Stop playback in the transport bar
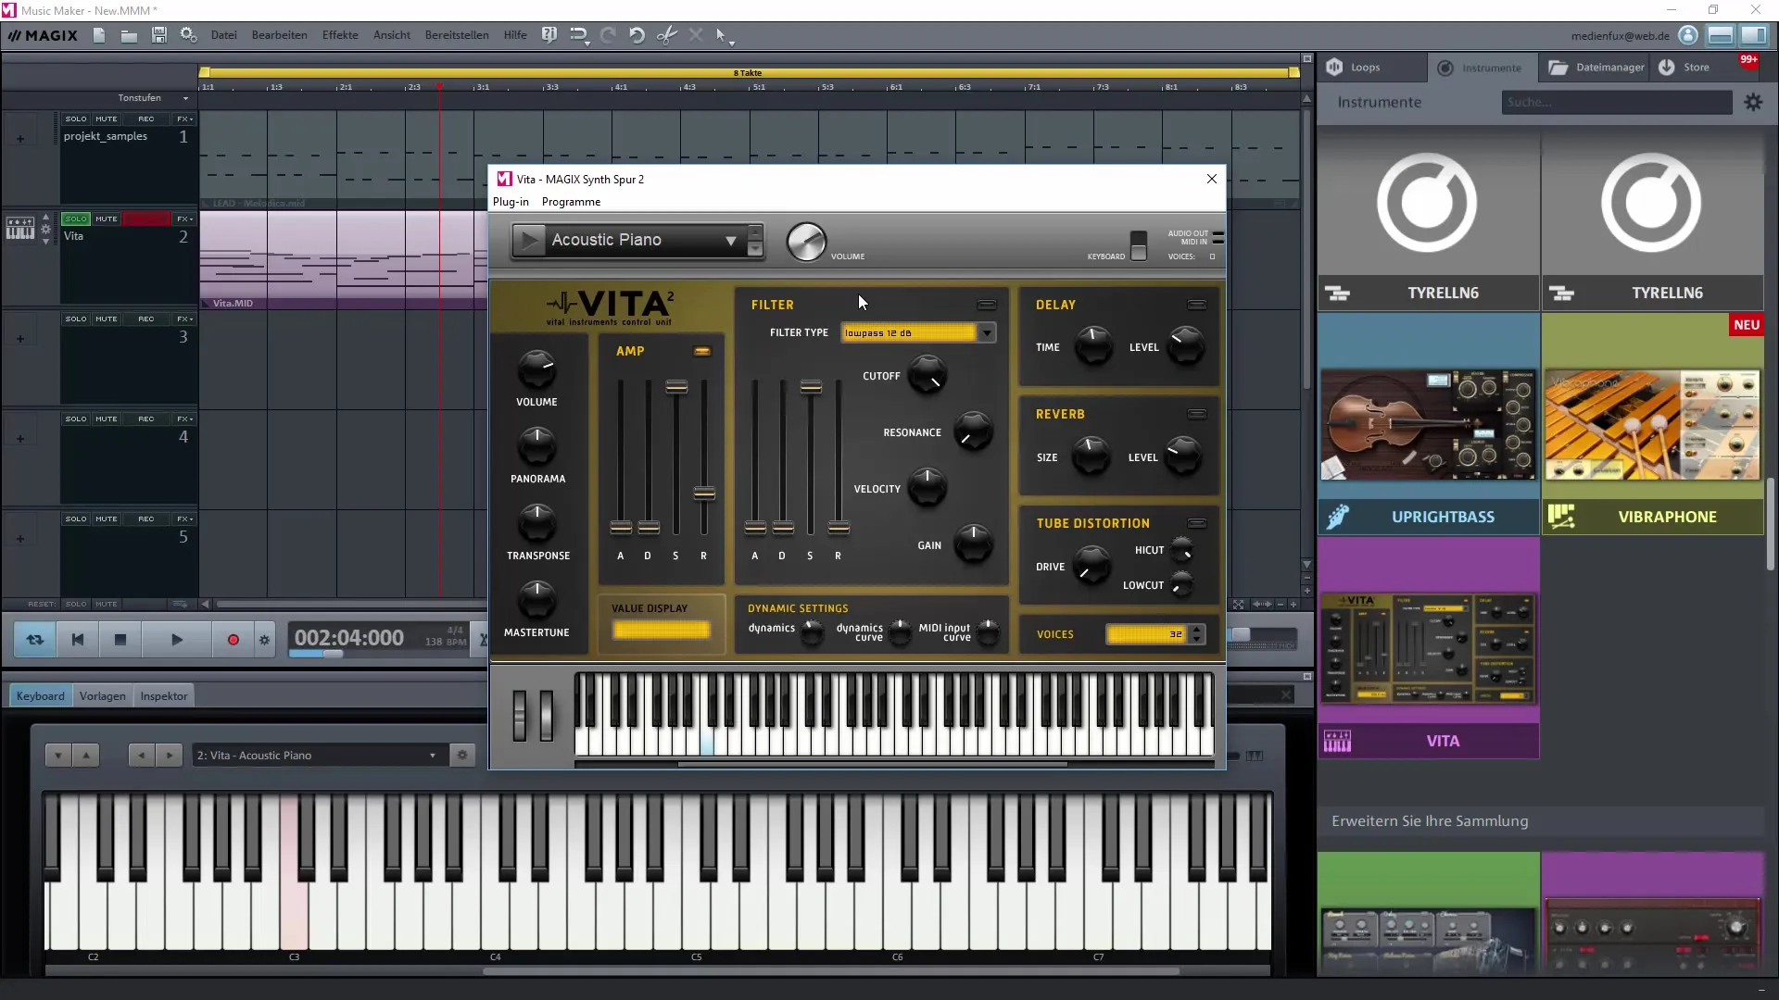Screen dimensions: 1779x1000 [x=120, y=640]
